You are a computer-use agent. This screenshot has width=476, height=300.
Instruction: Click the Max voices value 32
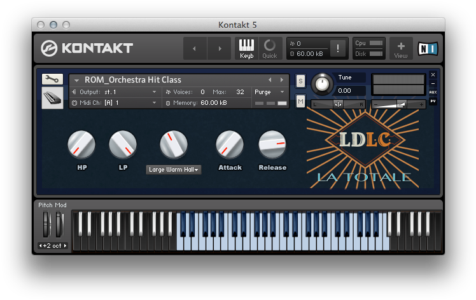240,92
